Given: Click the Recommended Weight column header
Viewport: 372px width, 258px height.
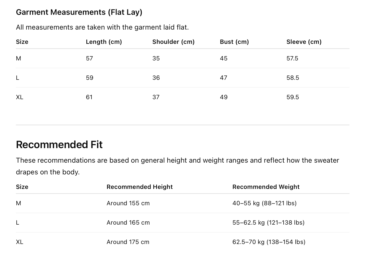Looking at the screenshot, I should [266, 187].
